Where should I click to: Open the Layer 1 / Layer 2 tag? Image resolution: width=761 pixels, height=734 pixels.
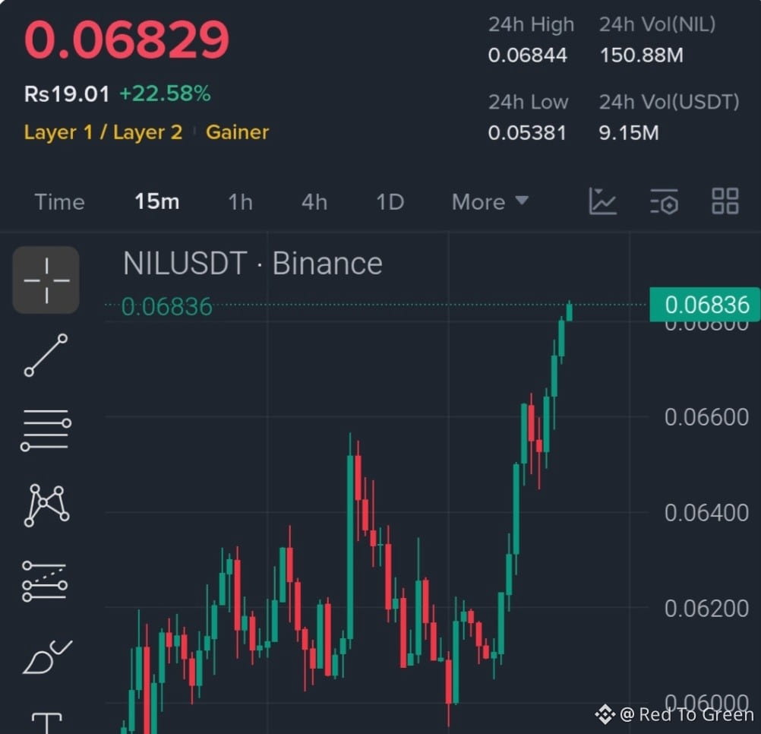(103, 132)
